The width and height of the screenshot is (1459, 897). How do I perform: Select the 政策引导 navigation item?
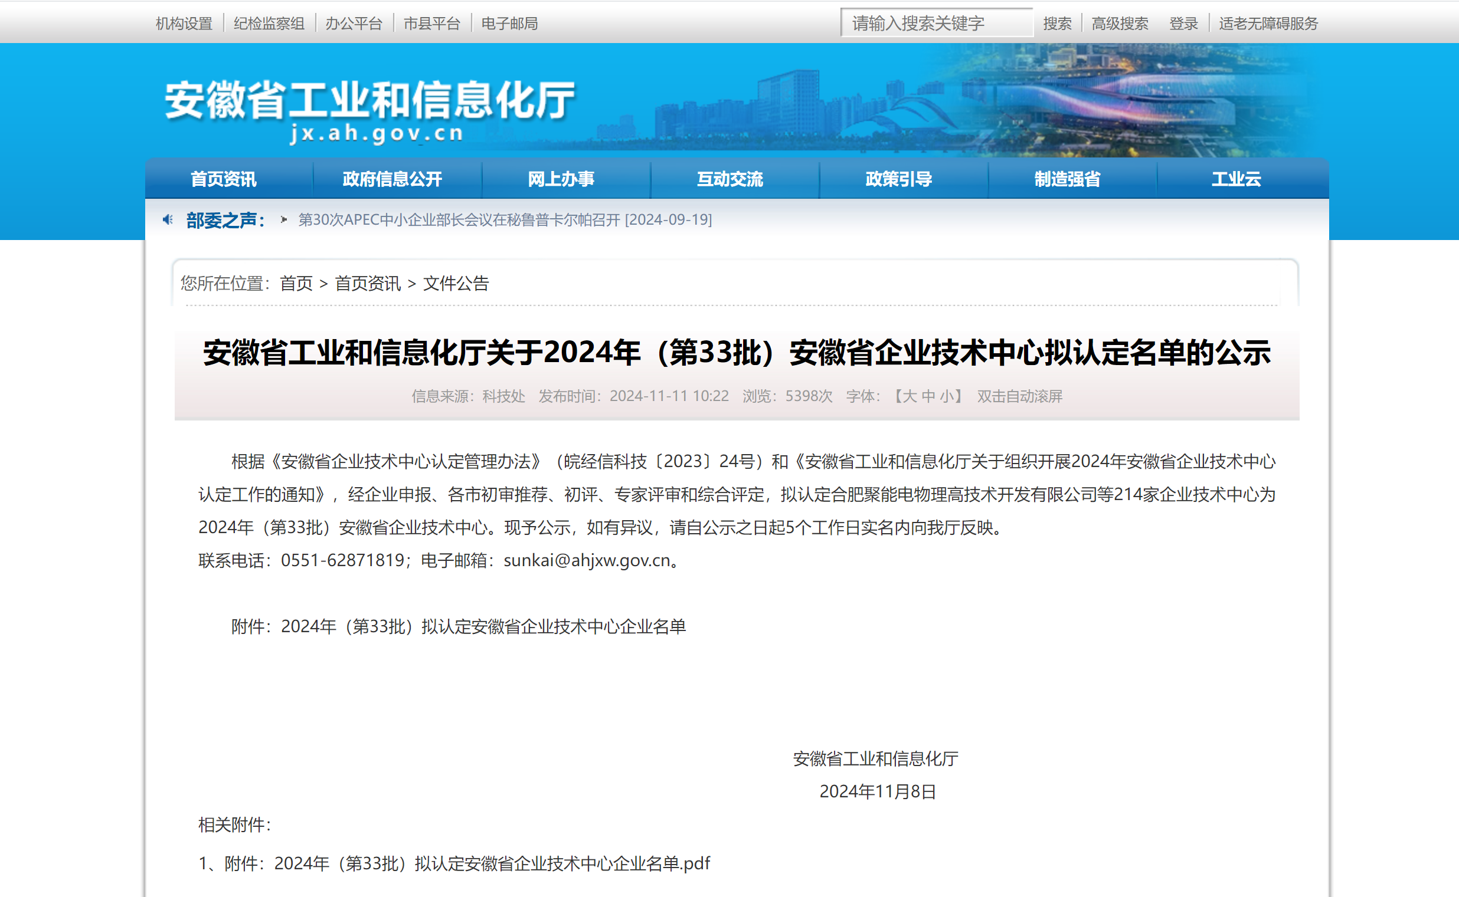pyautogui.click(x=898, y=179)
